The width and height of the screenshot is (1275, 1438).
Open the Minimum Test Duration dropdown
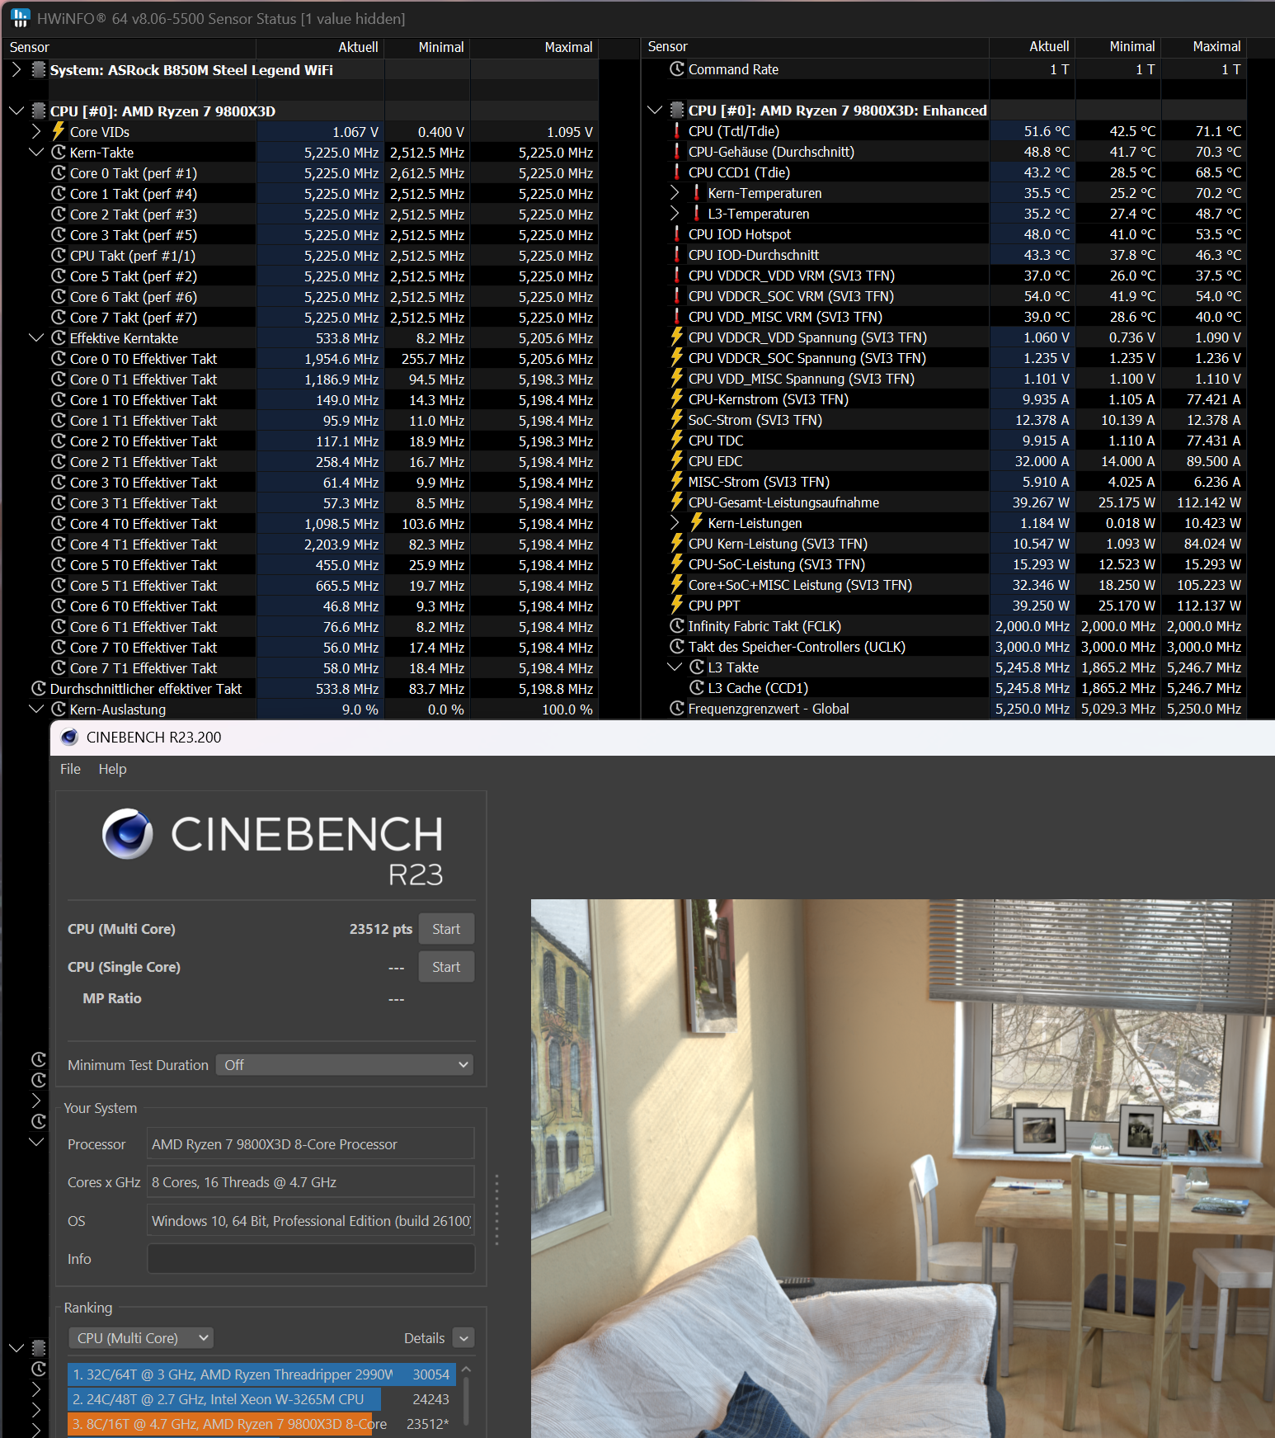point(345,1064)
